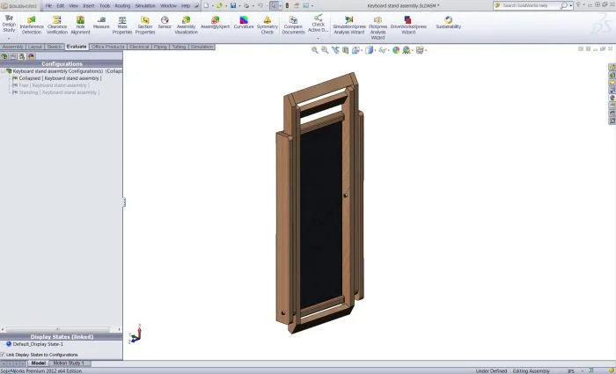This screenshot has height=374, width=616.
Task: Launch SimulationXpress Analysis Wizard
Action: click(348, 24)
